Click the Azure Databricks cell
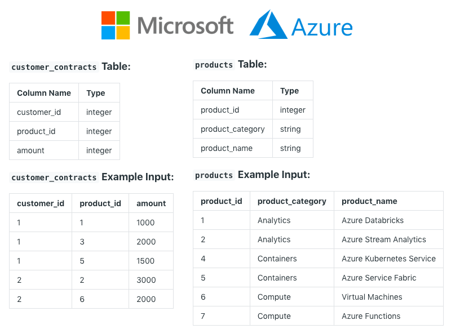The height and width of the screenshot is (329, 451). pos(373,220)
